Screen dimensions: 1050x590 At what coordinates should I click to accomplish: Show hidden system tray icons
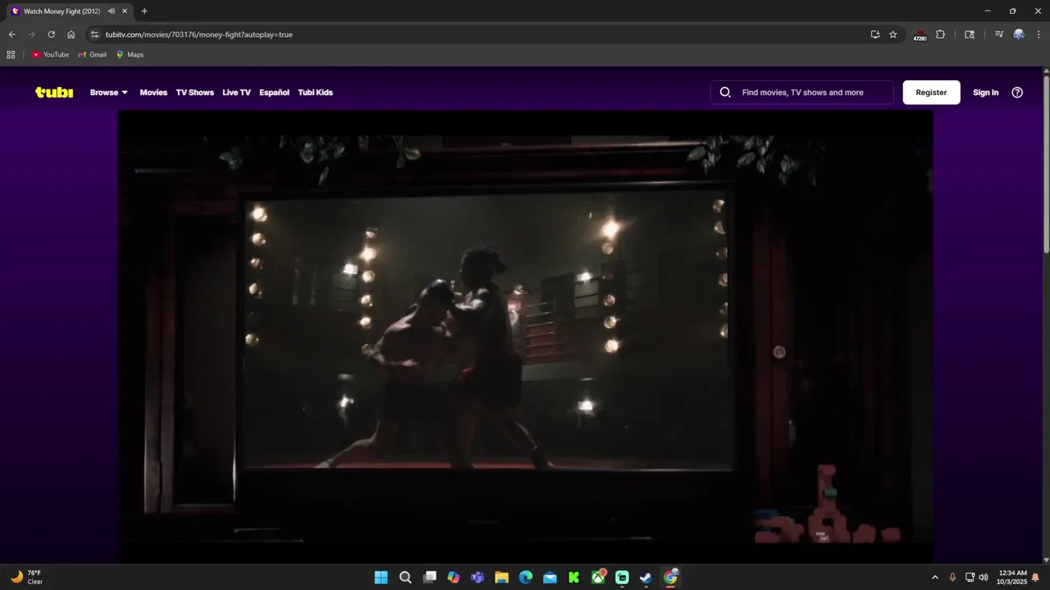tap(934, 578)
